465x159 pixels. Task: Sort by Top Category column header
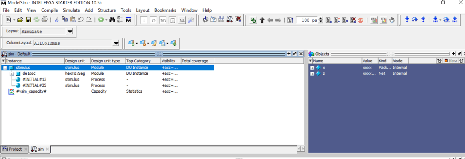click(x=143, y=61)
